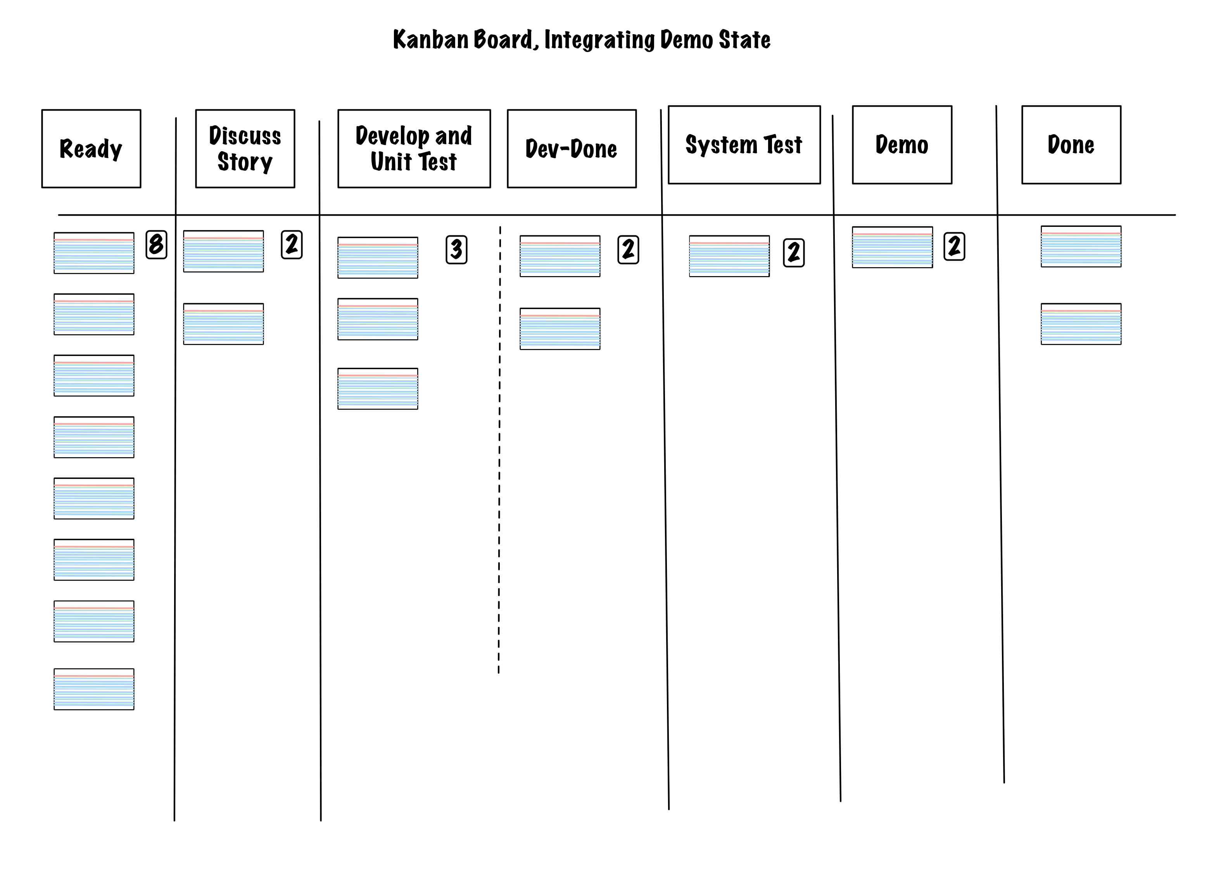Image resolution: width=1221 pixels, height=895 pixels.
Task: Select the System Test top card
Action: click(x=730, y=254)
